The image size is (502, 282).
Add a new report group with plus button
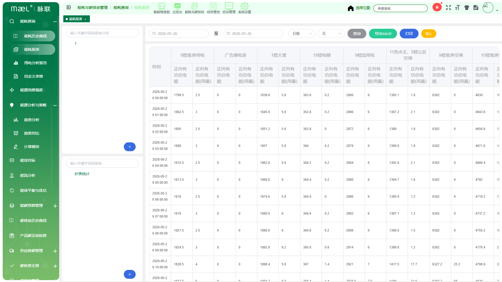(x=130, y=147)
